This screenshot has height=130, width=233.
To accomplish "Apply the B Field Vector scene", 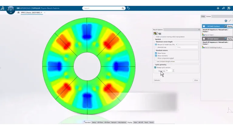I will (x=230, y=39).
